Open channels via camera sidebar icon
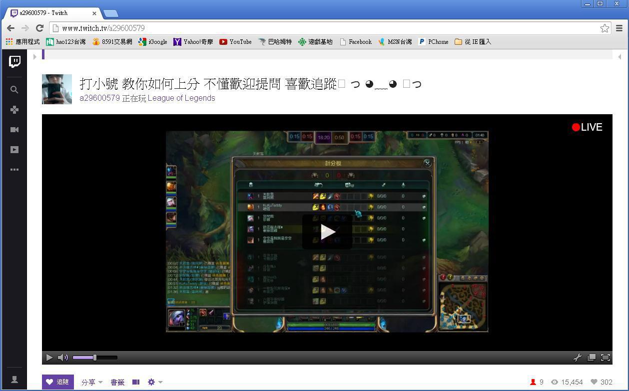Screen dimensions: 629x391 14,130
